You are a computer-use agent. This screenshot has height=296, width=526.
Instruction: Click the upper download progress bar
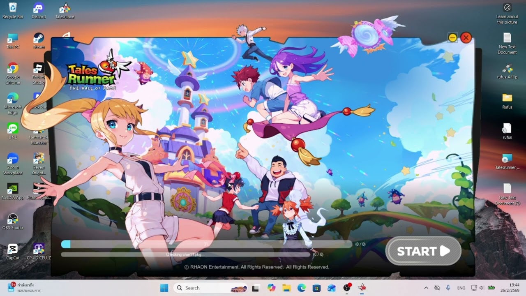pos(206,244)
